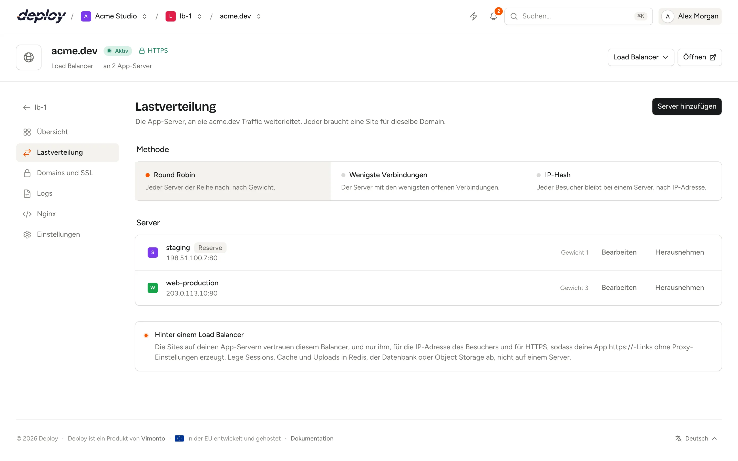This screenshot has width=738, height=461.
Task: Click the Logs document icon
Action: 27,193
